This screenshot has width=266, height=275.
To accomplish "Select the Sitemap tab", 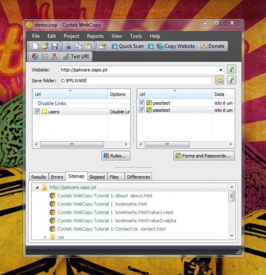I will [76, 176].
